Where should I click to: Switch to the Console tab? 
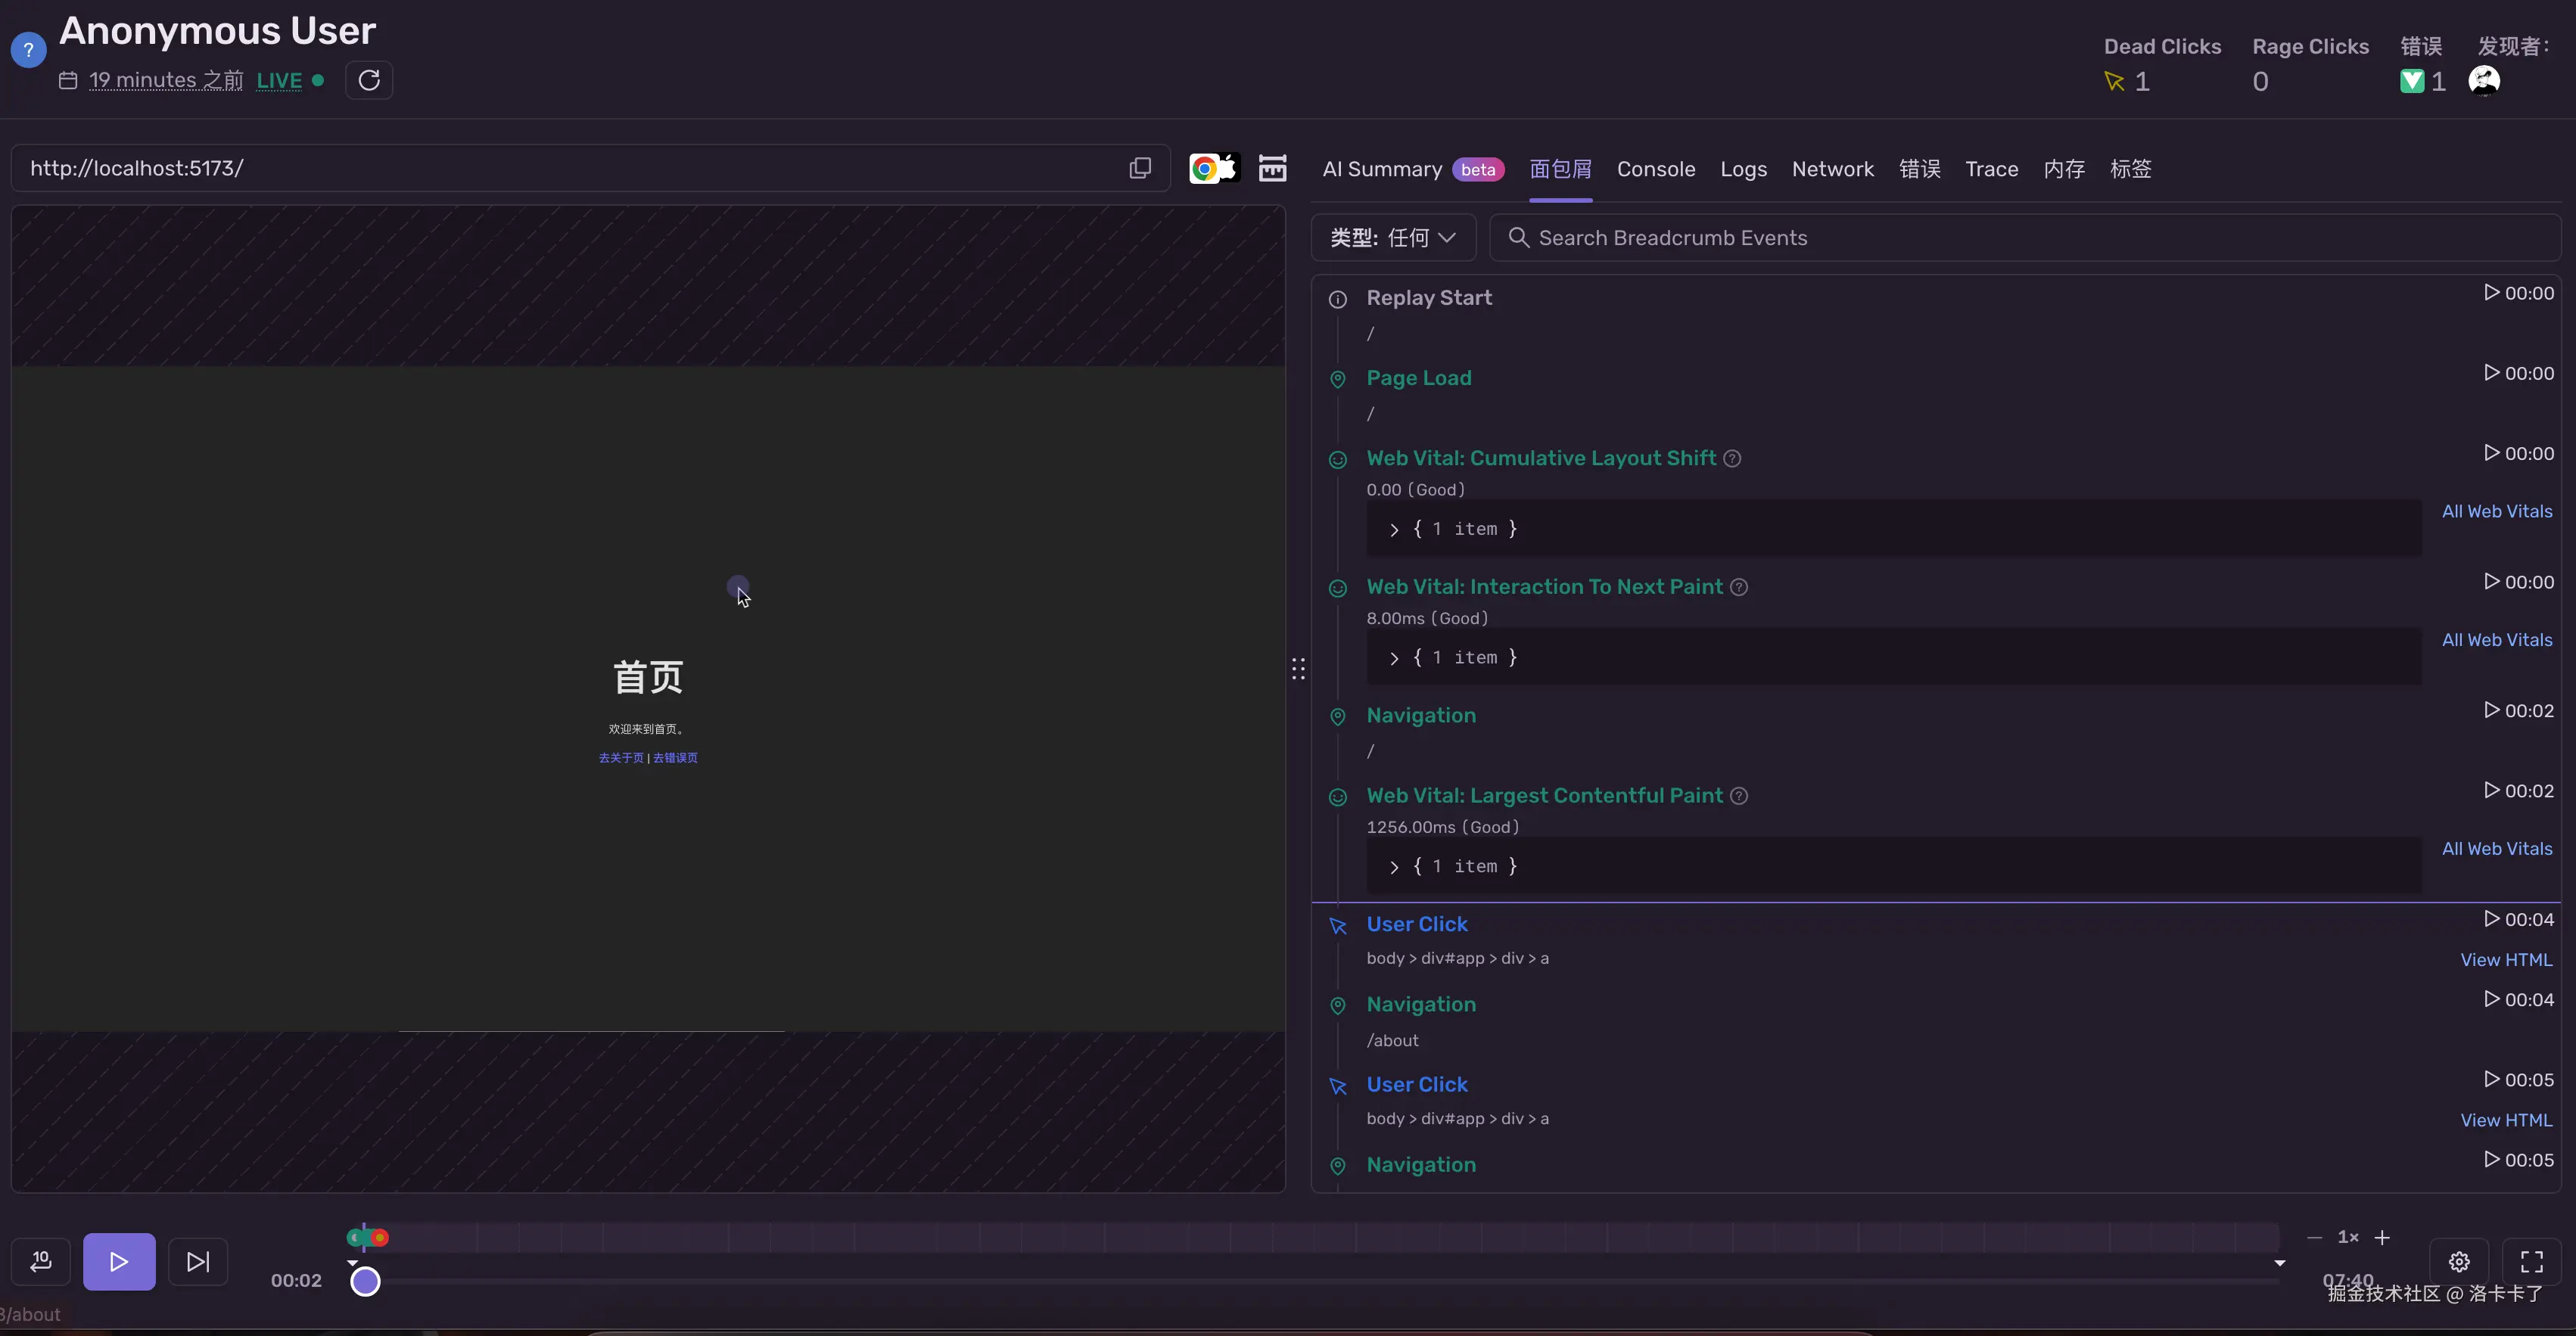(x=1655, y=169)
